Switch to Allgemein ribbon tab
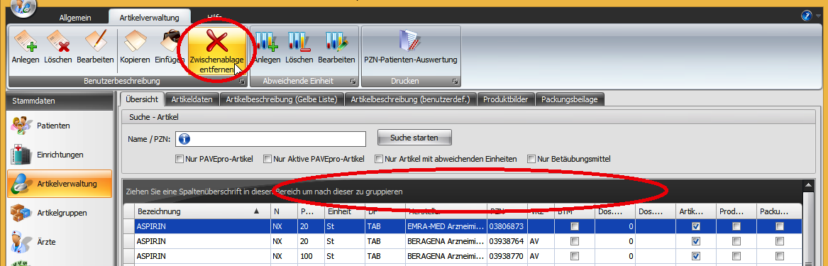Screen dimensions: 828x266 coord(76,18)
